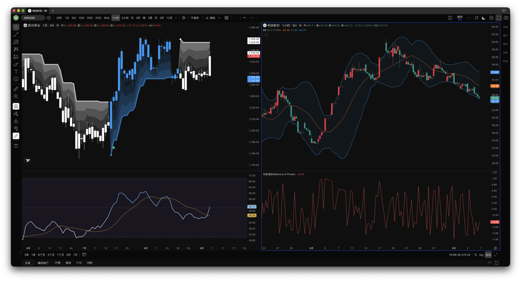Collapse the date range bar with left chevron
This screenshot has width=521, height=281.
pos(21,253)
